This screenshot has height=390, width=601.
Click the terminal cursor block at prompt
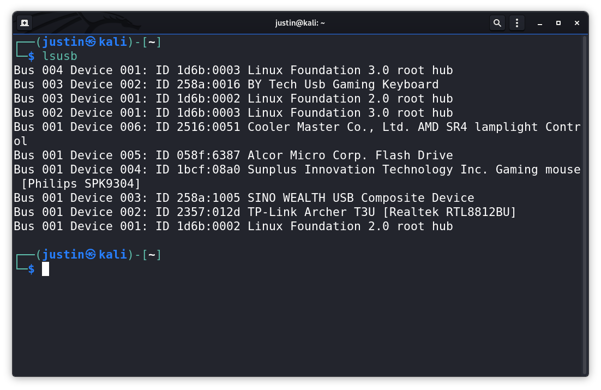pyautogui.click(x=46, y=269)
